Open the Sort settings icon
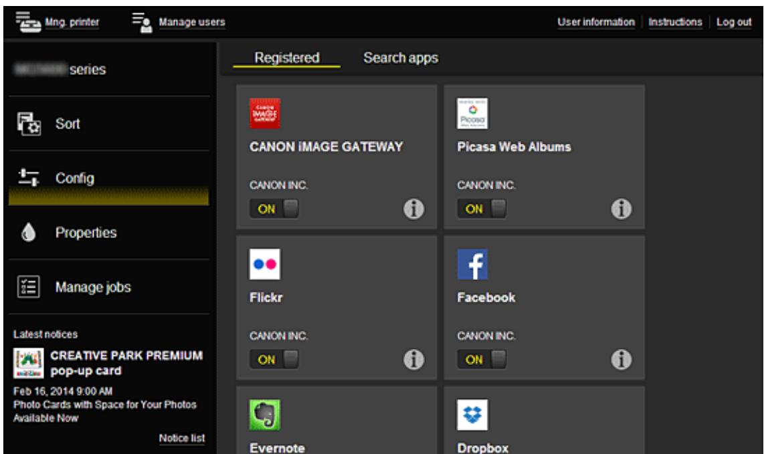Image resolution: width=764 pixels, height=454 pixels. (x=29, y=124)
